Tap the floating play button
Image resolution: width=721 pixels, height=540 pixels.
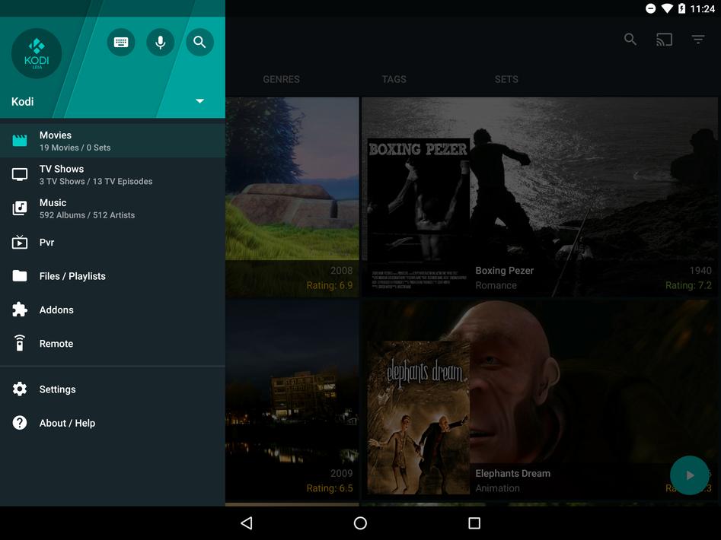(x=689, y=475)
